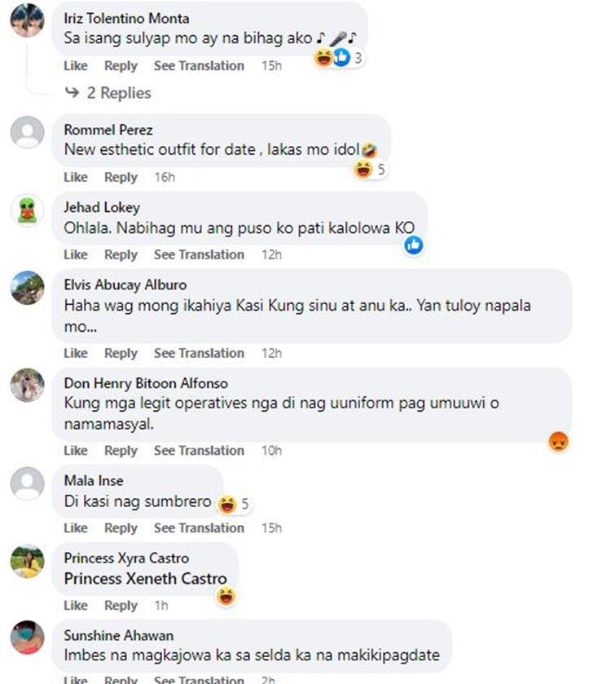Open Rommel Perez's default avatar
The image size is (611, 684).
pyautogui.click(x=28, y=132)
